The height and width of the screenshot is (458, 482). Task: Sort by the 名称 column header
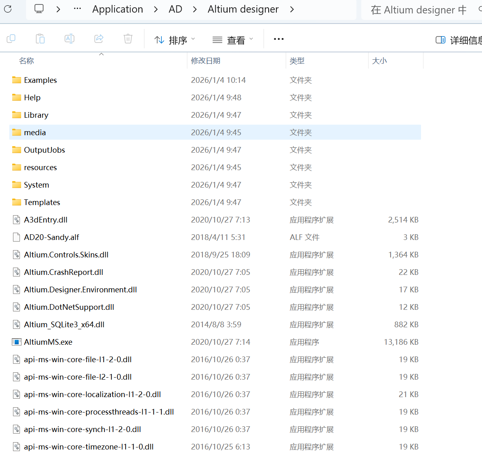click(x=26, y=61)
